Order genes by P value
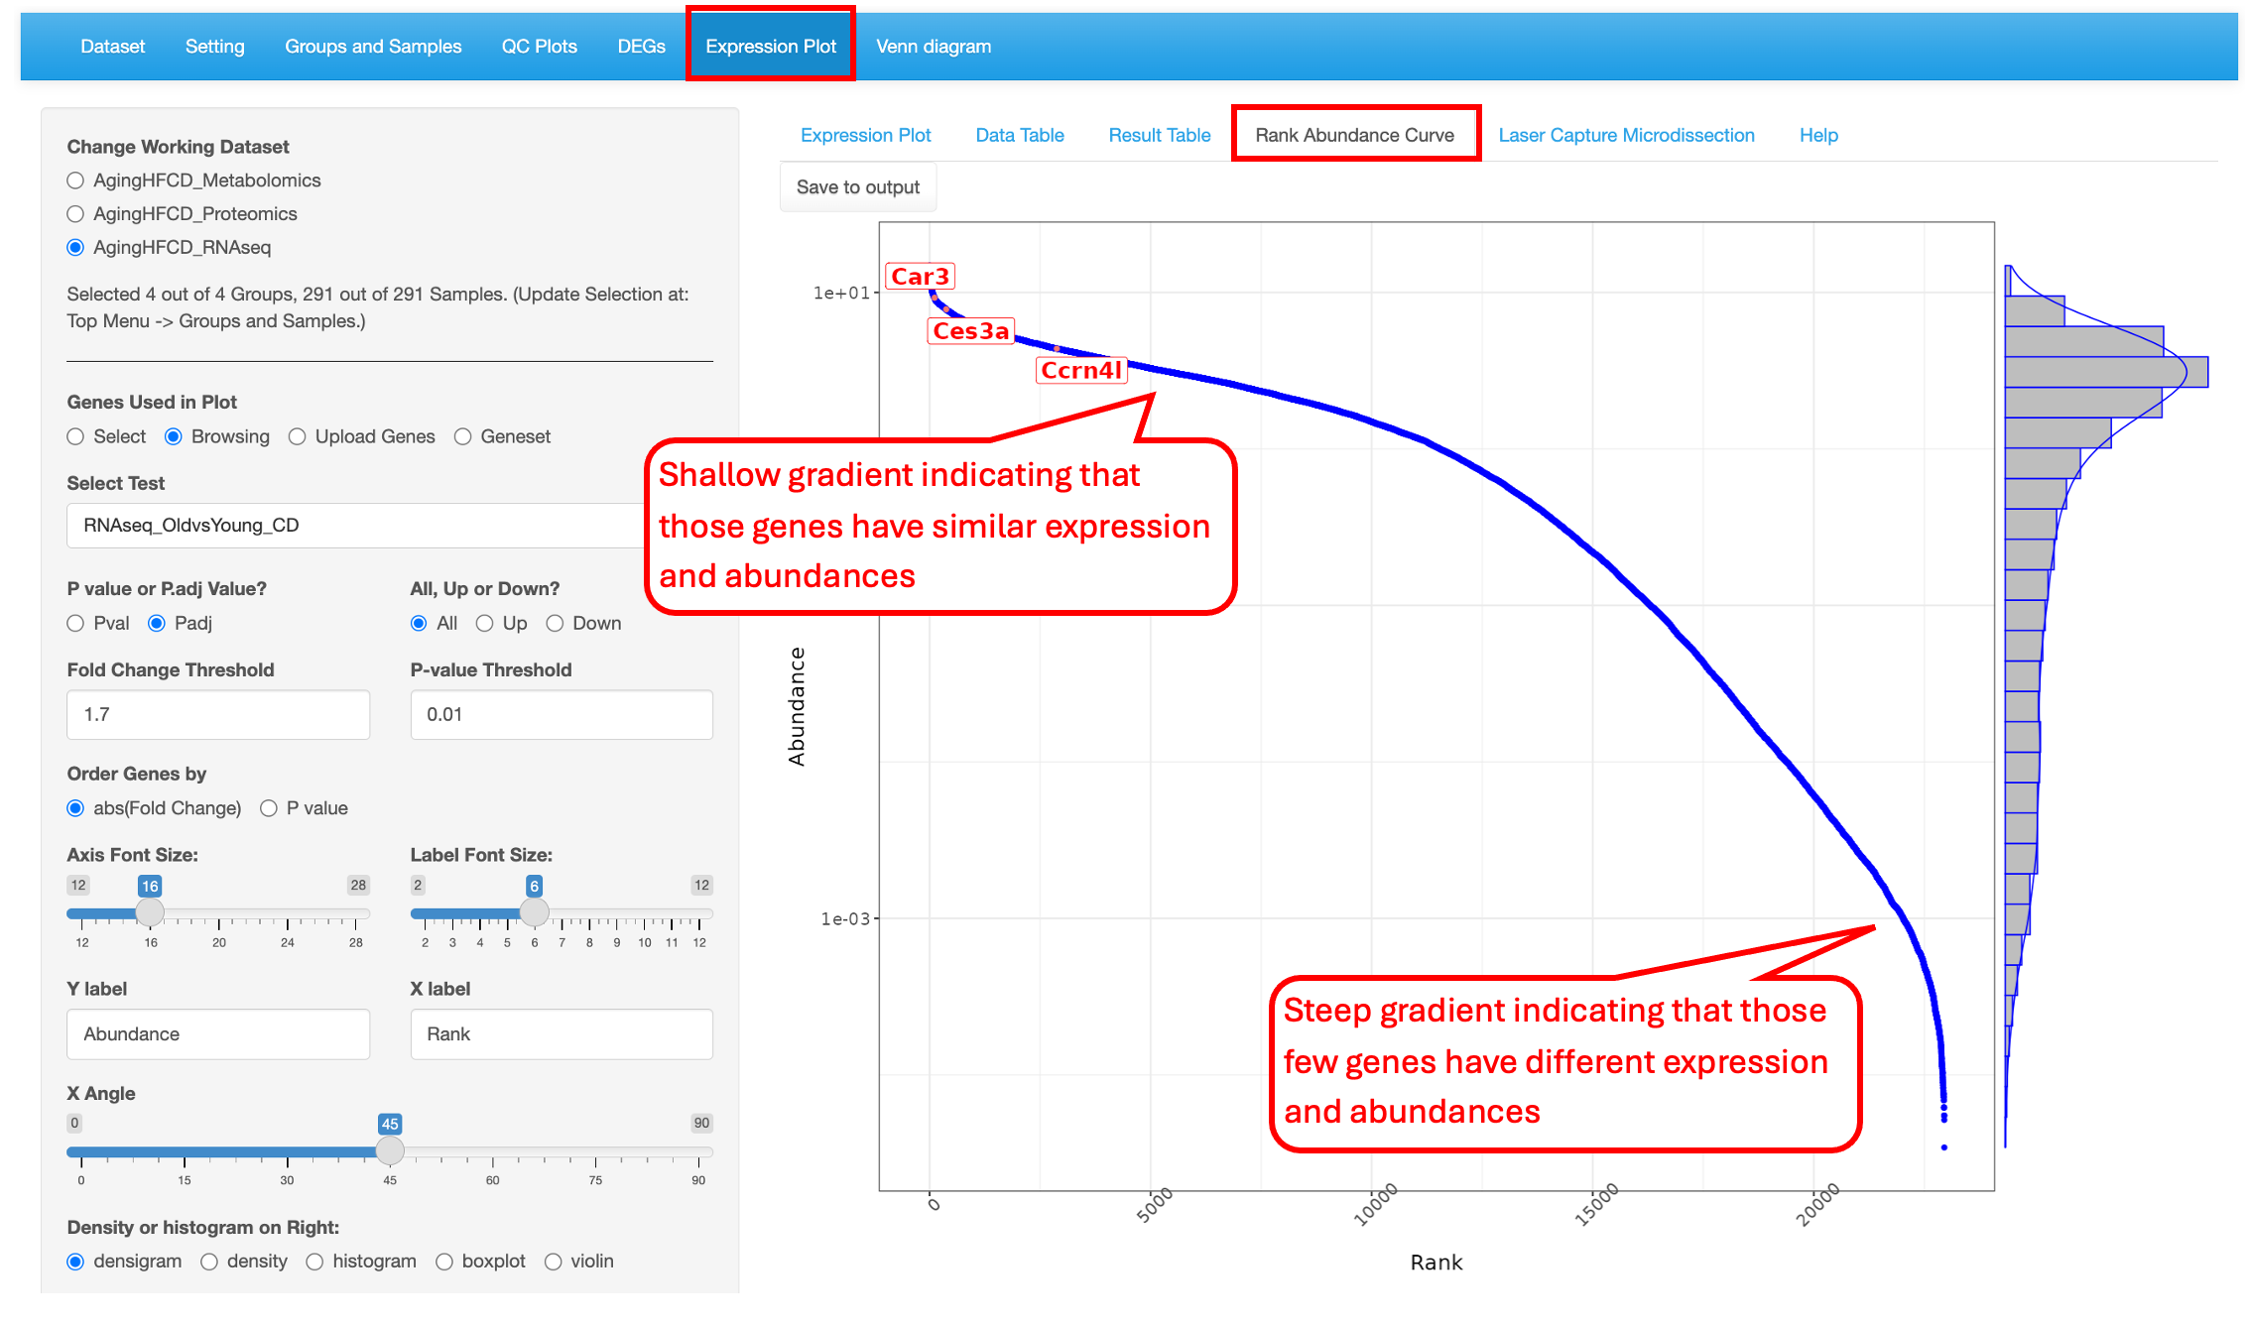The height and width of the screenshot is (1327, 2248). tap(268, 808)
